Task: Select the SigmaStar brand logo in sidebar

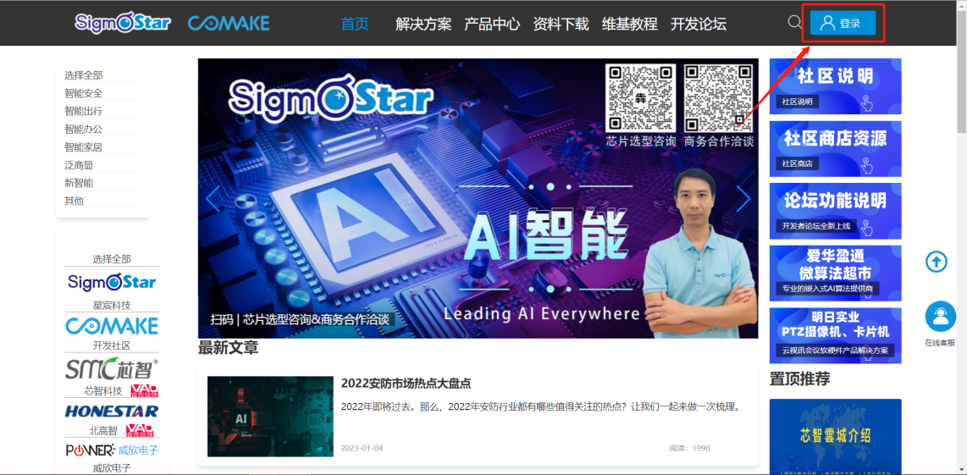Action: coord(112,282)
